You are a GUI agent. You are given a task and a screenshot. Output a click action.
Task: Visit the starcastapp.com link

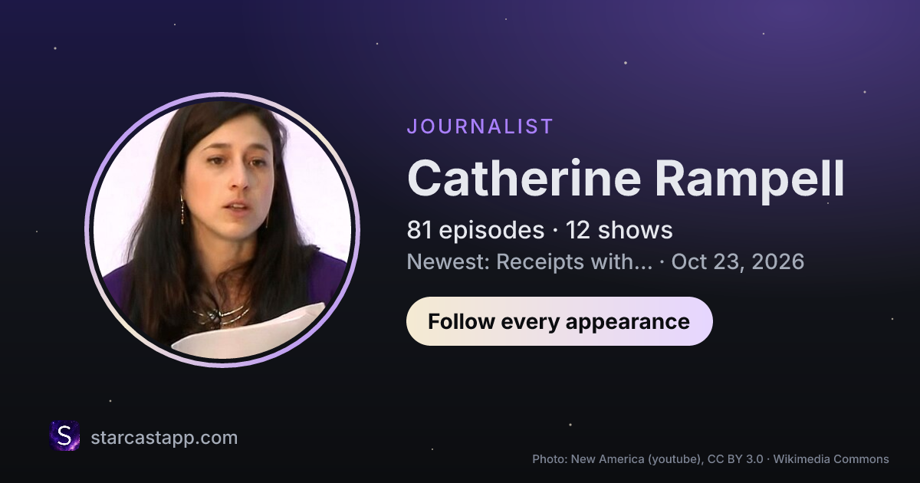click(164, 438)
